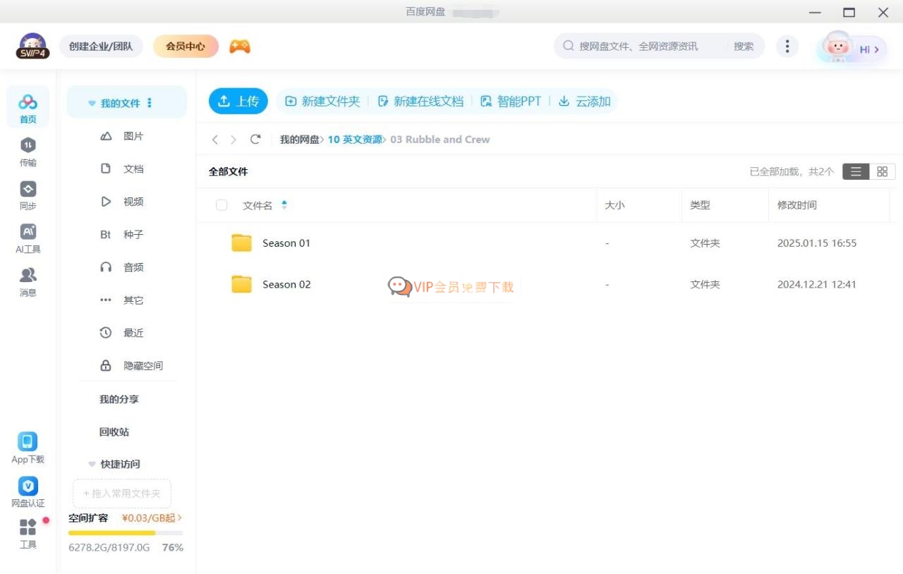903x574 pixels.
Task: Navigate to 我的网盘 breadcrumb
Action: (x=300, y=140)
